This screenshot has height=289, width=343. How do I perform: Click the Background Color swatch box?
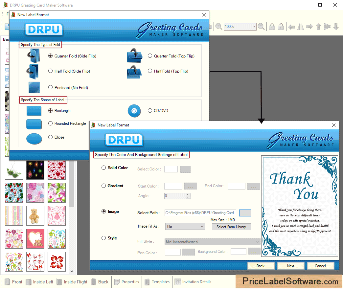(239, 252)
